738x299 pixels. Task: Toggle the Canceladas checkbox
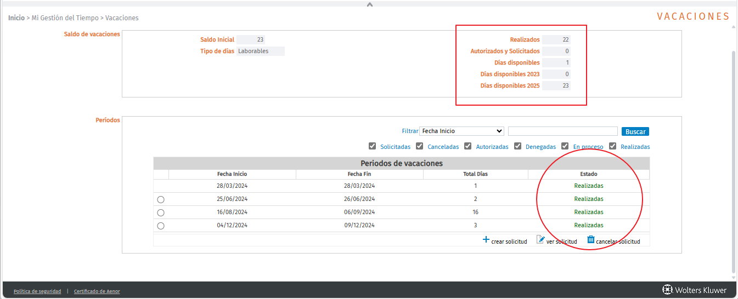pyautogui.click(x=420, y=146)
